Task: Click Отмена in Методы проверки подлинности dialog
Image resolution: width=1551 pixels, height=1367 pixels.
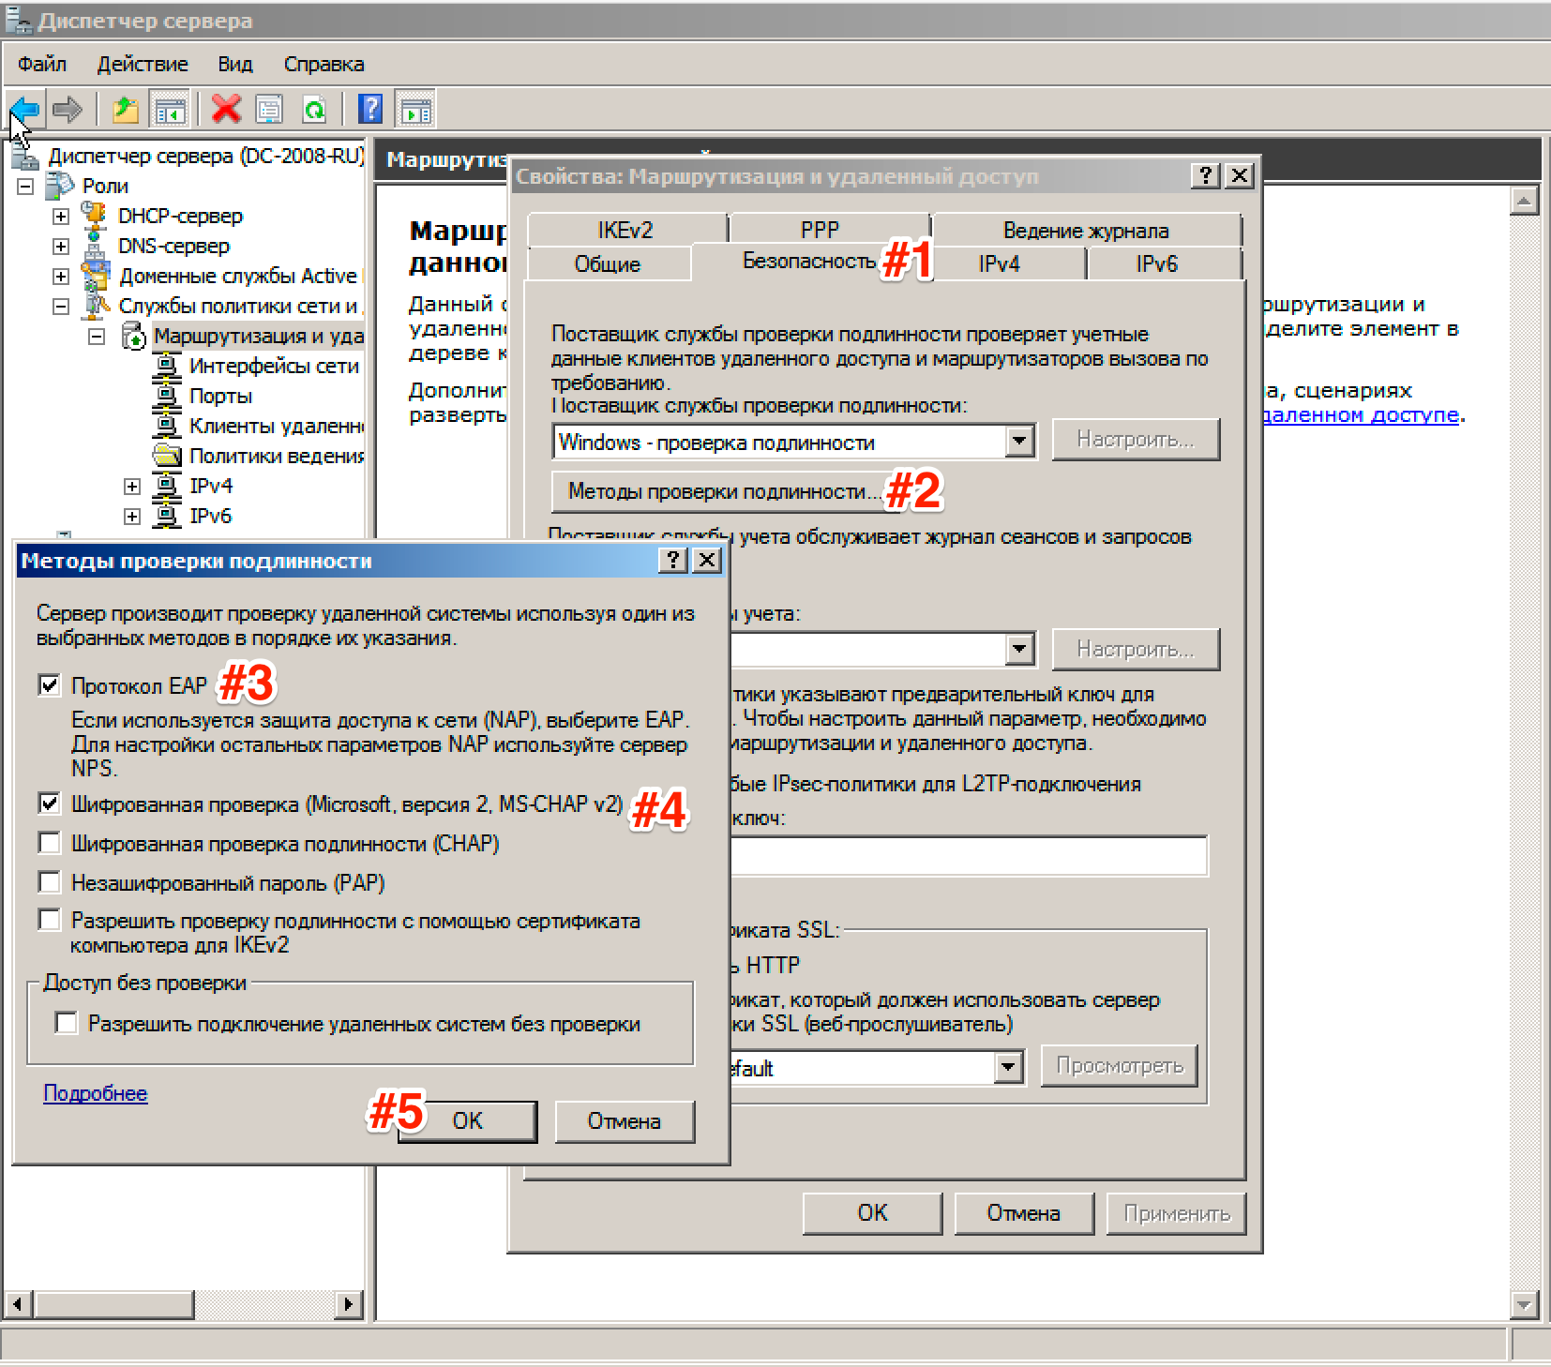Action: (x=625, y=1120)
